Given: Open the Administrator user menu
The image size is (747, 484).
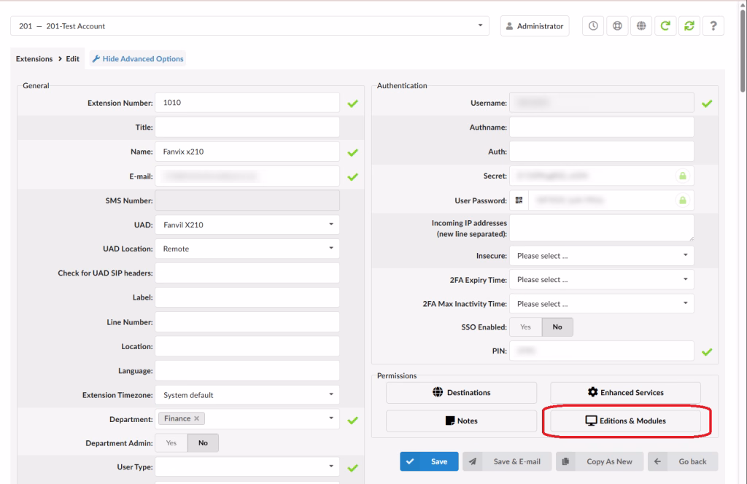Looking at the screenshot, I should (535, 26).
